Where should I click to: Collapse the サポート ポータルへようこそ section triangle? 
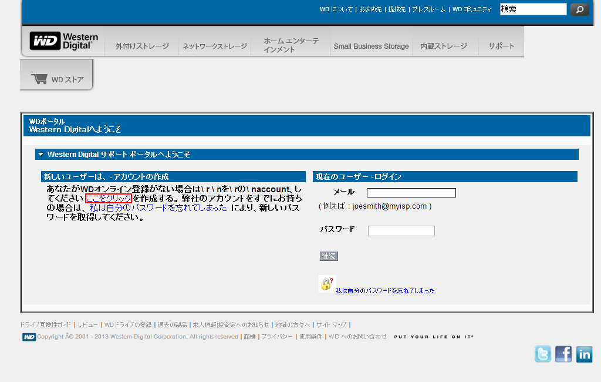click(40, 155)
